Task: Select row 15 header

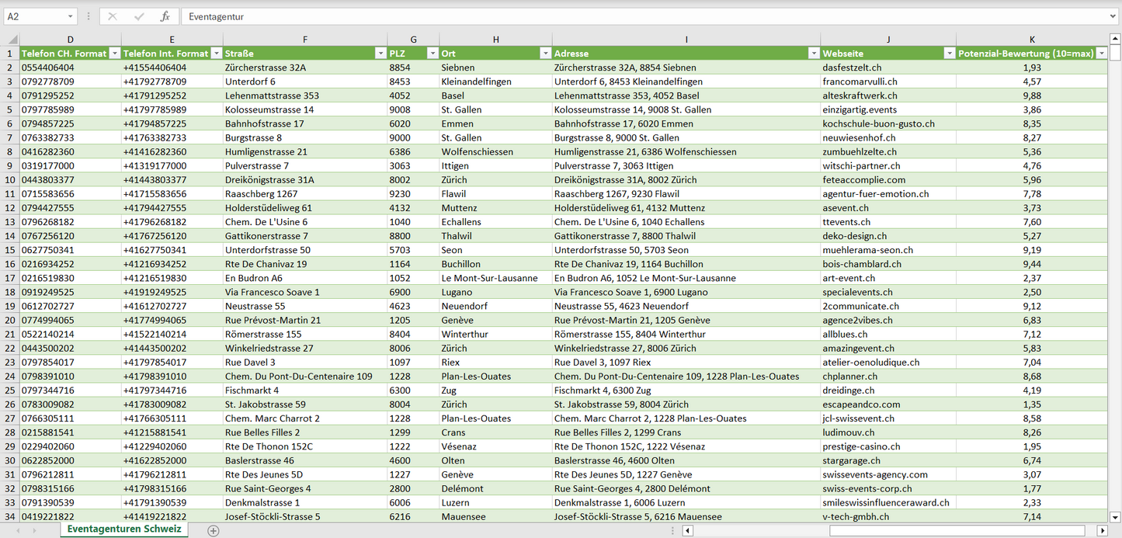Action: pos(10,250)
